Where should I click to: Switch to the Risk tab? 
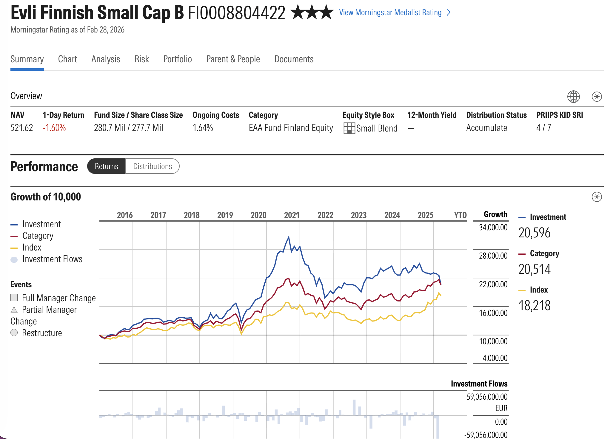coord(141,59)
